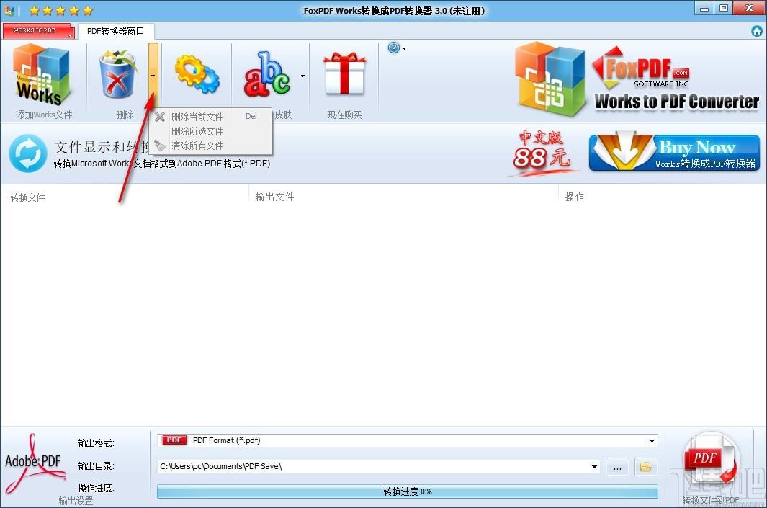
Task: Click the gift box Buy Now icon
Action: 344,73
